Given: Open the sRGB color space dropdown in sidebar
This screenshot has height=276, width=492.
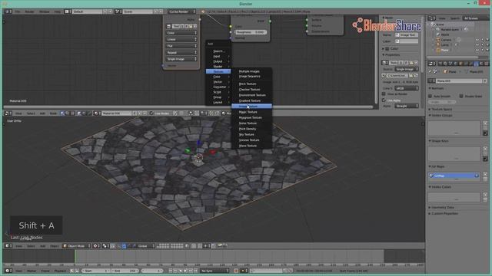Looking at the screenshot, I should (407, 88).
